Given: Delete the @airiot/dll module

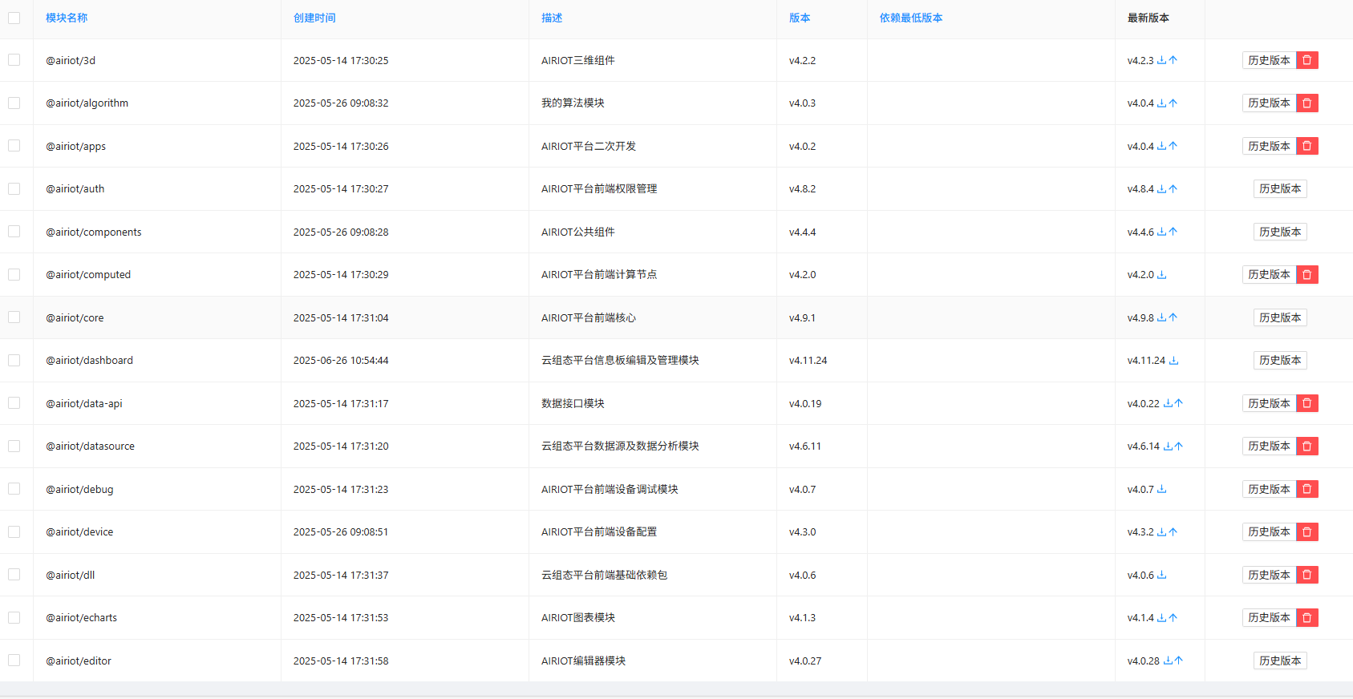Looking at the screenshot, I should click(x=1307, y=575).
